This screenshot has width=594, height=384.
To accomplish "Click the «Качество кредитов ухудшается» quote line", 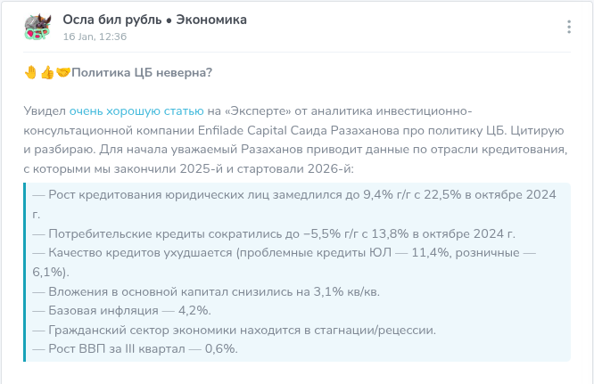I will coord(284,253).
